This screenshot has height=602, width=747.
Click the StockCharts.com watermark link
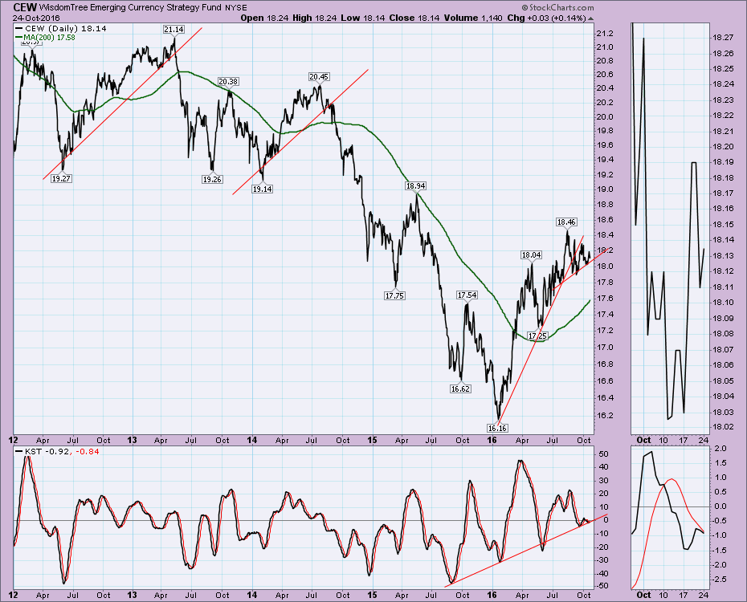(x=557, y=7)
